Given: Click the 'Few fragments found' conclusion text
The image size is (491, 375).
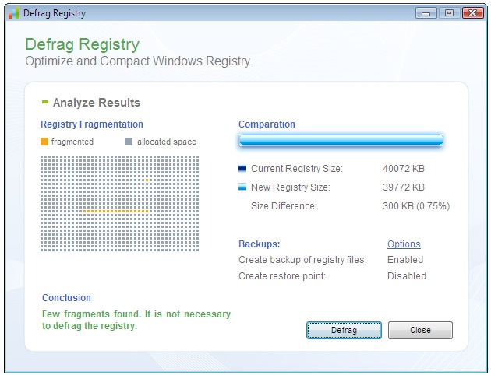Looking at the screenshot, I should (x=136, y=320).
